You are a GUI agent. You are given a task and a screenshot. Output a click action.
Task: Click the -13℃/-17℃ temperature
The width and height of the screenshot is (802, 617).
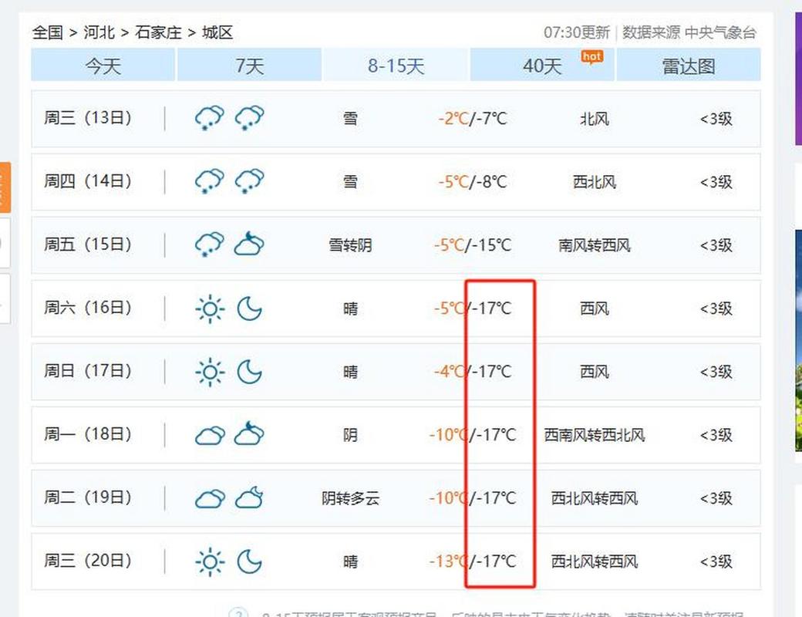(x=473, y=561)
